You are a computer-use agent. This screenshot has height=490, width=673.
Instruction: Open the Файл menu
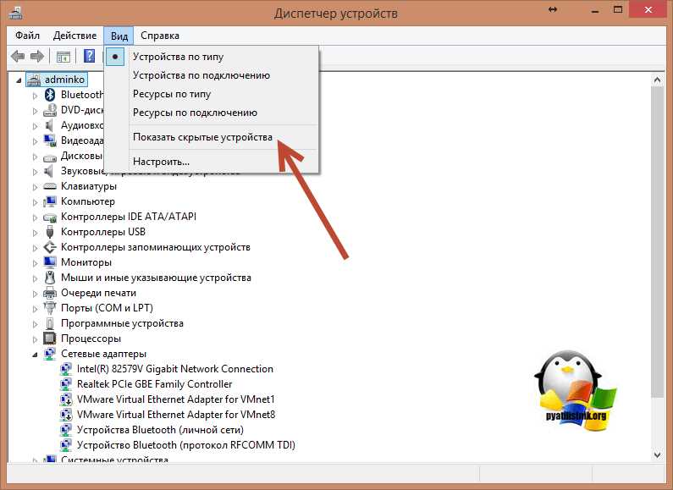point(27,36)
